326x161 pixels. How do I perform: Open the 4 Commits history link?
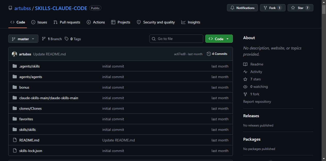click(x=217, y=54)
